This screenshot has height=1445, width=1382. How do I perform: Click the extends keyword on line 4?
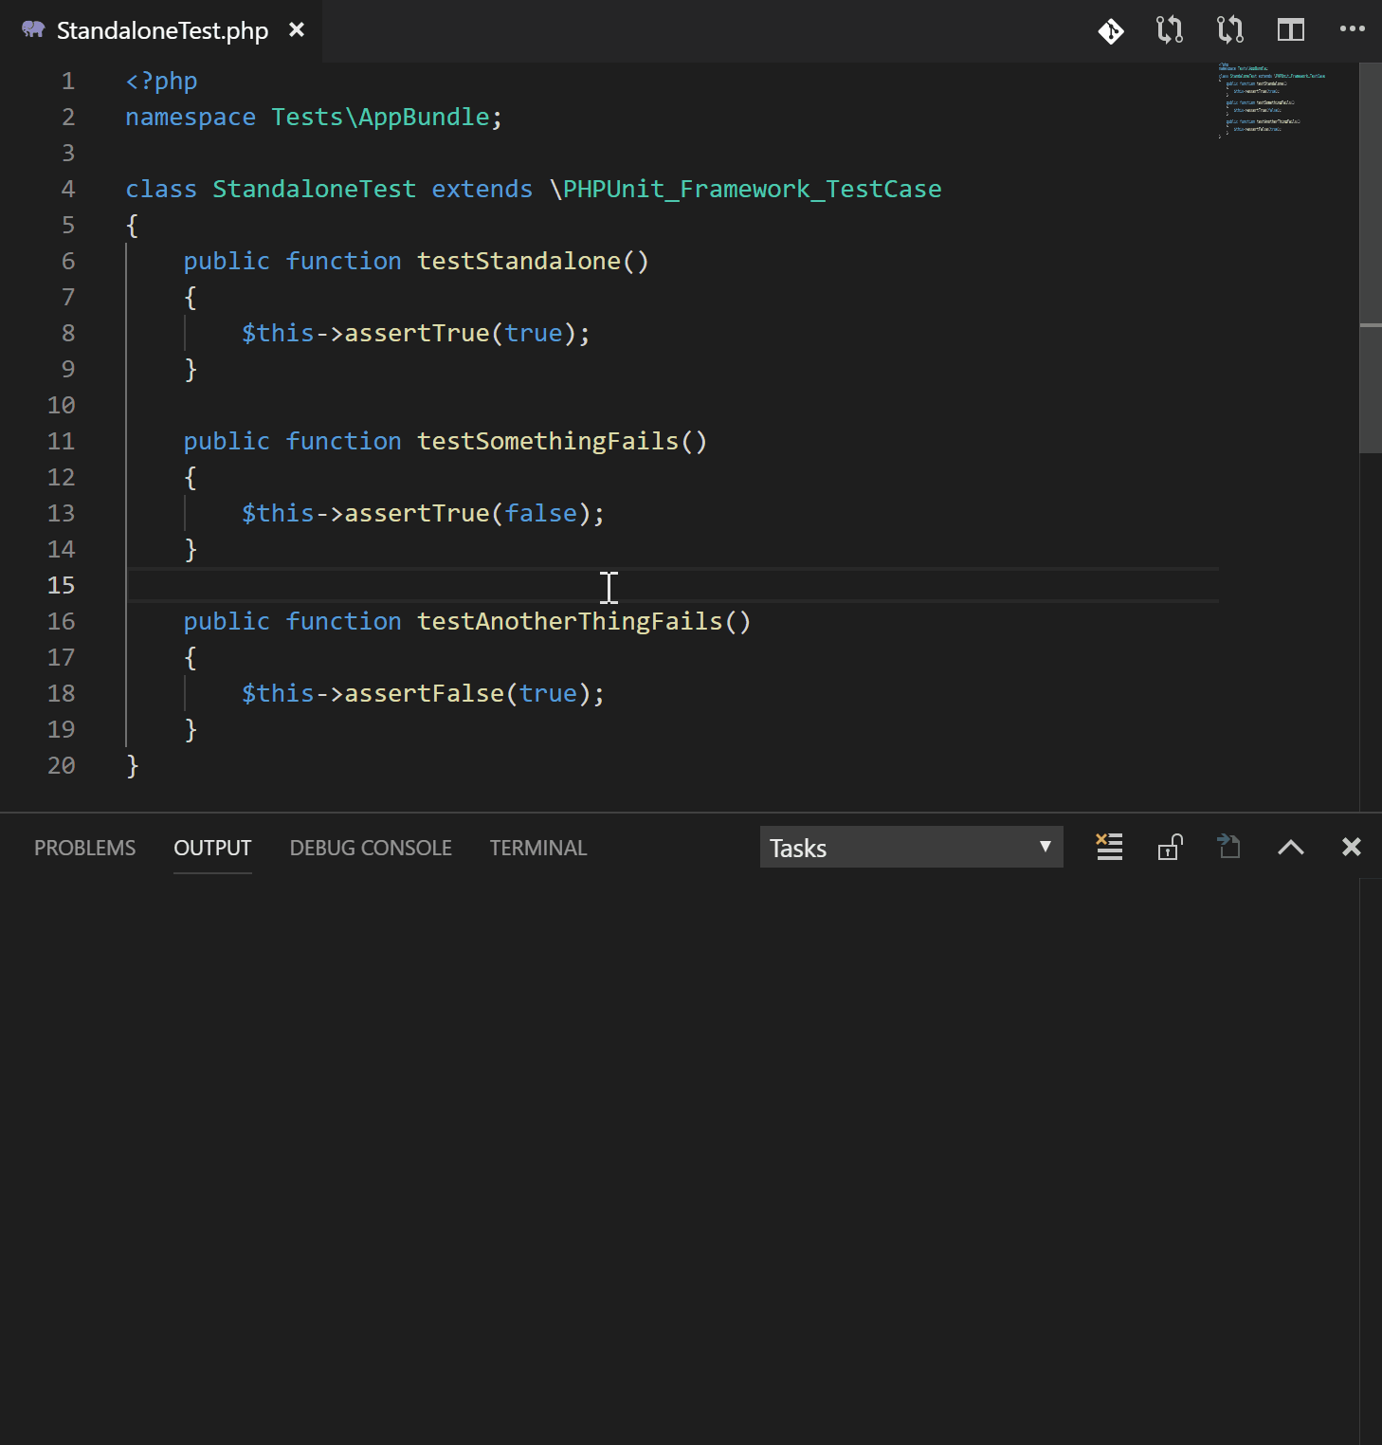click(482, 189)
